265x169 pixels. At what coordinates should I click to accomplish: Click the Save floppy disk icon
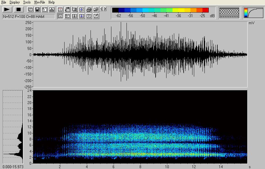point(37,9)
